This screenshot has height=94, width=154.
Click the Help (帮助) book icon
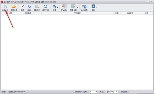click(93, 6)
